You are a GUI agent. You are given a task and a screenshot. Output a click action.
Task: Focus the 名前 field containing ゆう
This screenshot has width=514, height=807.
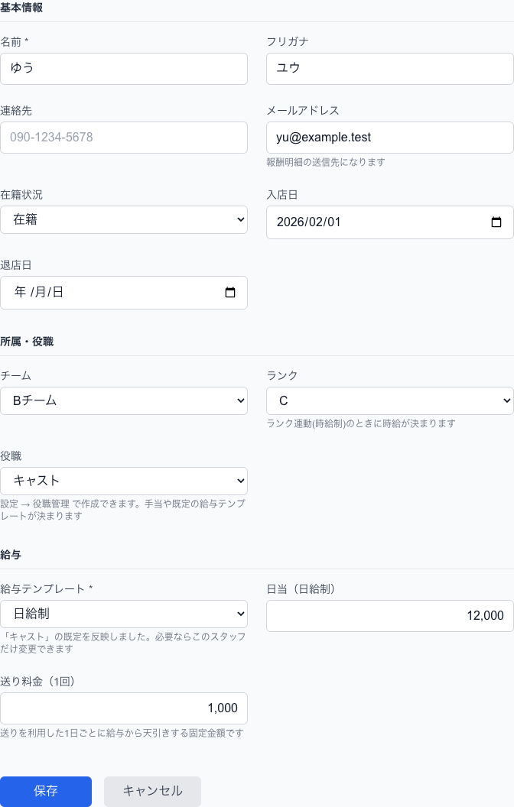click(124, 69)
